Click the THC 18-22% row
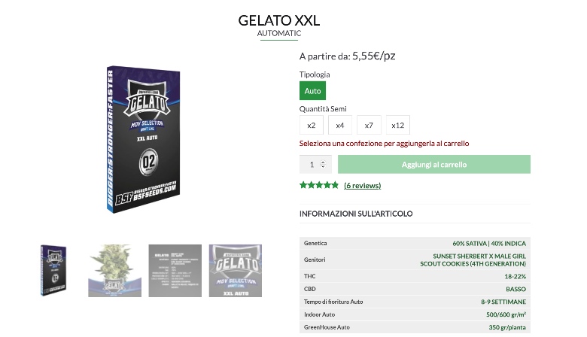This screenshot has height=337, width=587. coord(415,276)
